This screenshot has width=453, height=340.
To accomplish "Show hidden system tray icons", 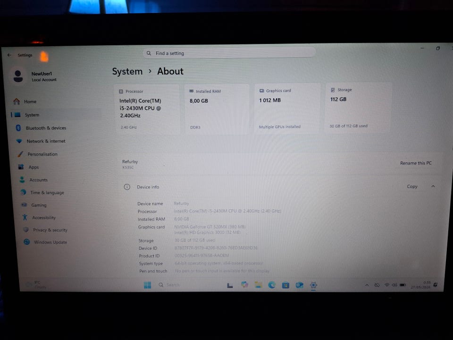I will (x=367, y=285).
